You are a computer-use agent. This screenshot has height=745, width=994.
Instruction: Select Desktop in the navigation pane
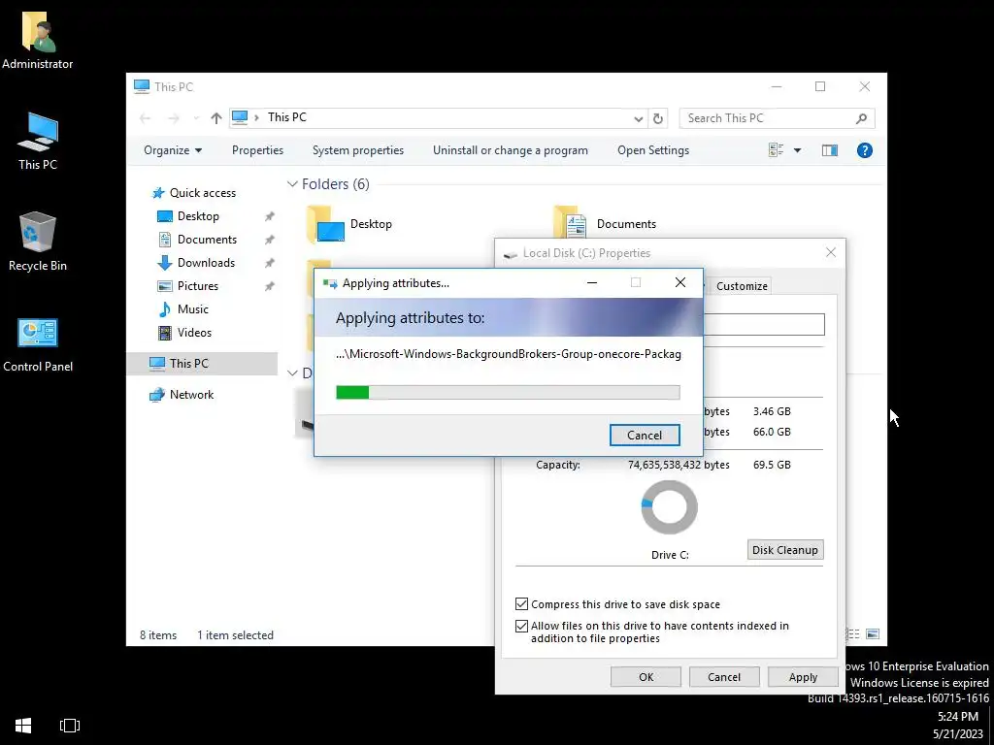[x=198, y=216]
